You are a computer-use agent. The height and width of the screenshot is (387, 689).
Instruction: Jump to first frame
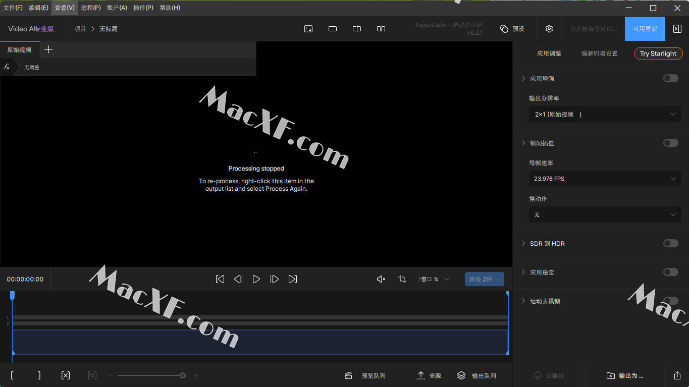(220, 279)
